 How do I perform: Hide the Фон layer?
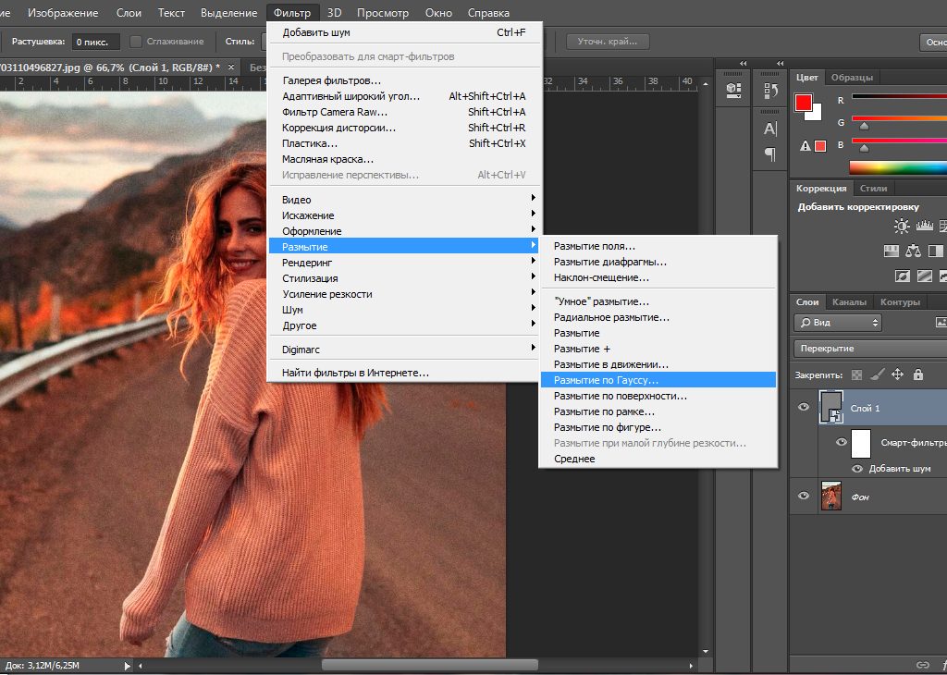[x=804, y=497]
